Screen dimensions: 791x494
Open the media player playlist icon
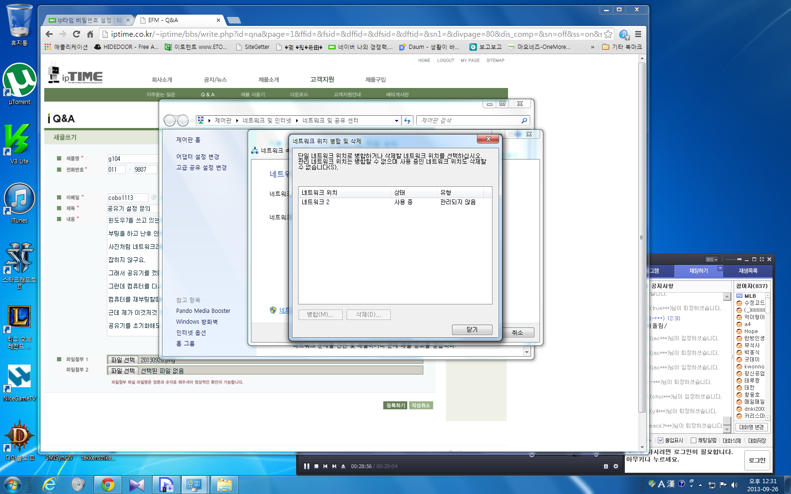coord(606,466)
